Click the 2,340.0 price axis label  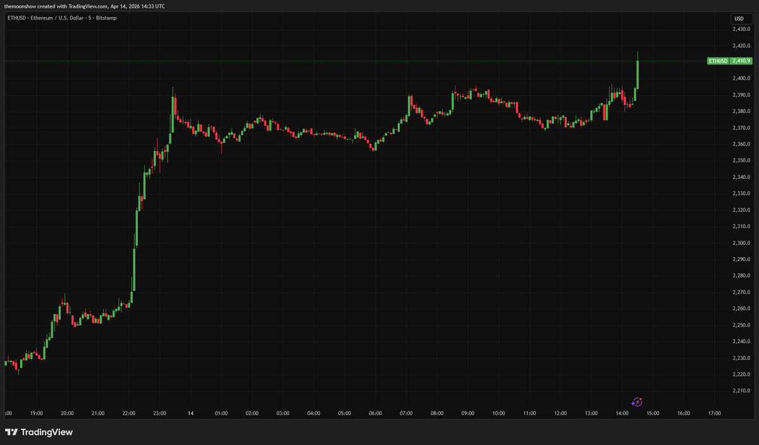click(741, 177)
